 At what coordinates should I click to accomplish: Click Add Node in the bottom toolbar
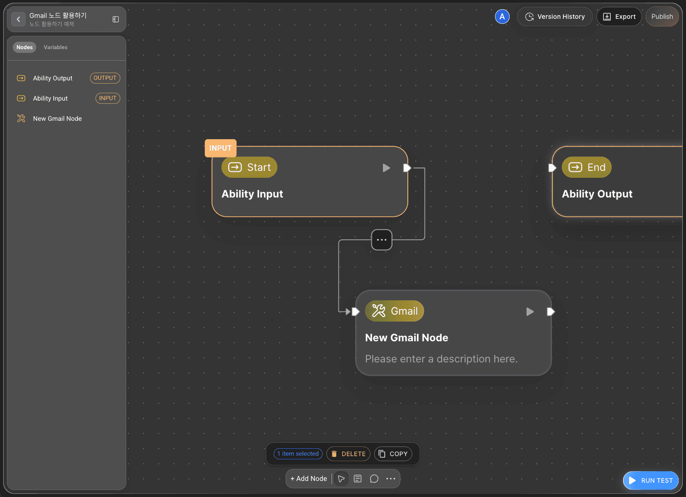(x=309, y=479)
